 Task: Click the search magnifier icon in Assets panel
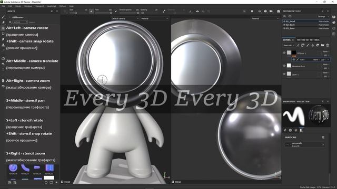10,22
